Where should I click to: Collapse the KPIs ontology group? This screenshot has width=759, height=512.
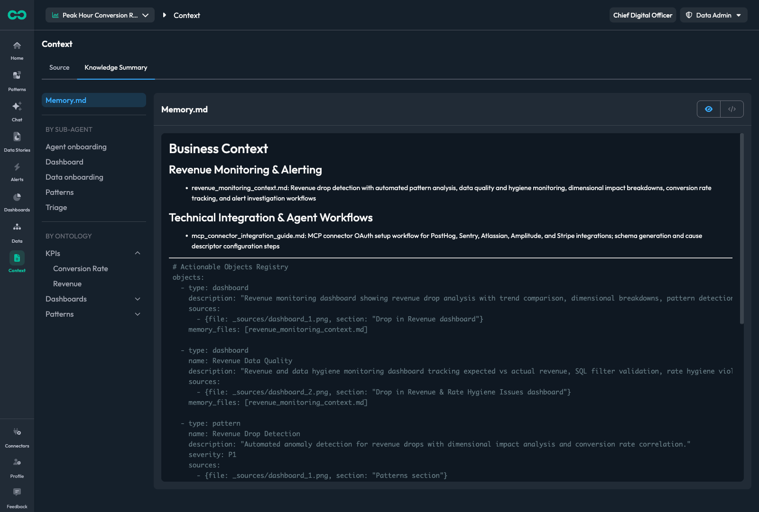tap(138, 253)
